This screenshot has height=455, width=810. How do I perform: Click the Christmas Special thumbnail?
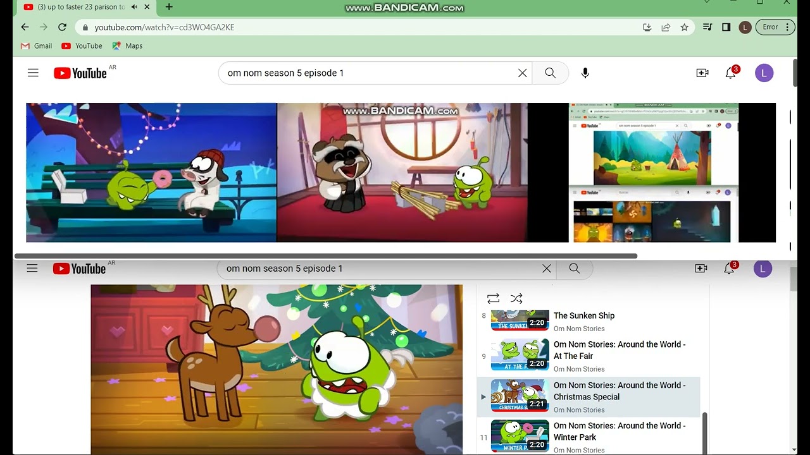coord(520,395)
